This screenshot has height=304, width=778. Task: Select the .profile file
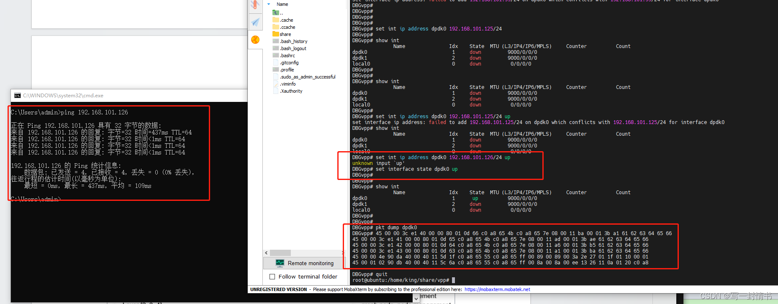pyautogui.click(x=283, y=70)
